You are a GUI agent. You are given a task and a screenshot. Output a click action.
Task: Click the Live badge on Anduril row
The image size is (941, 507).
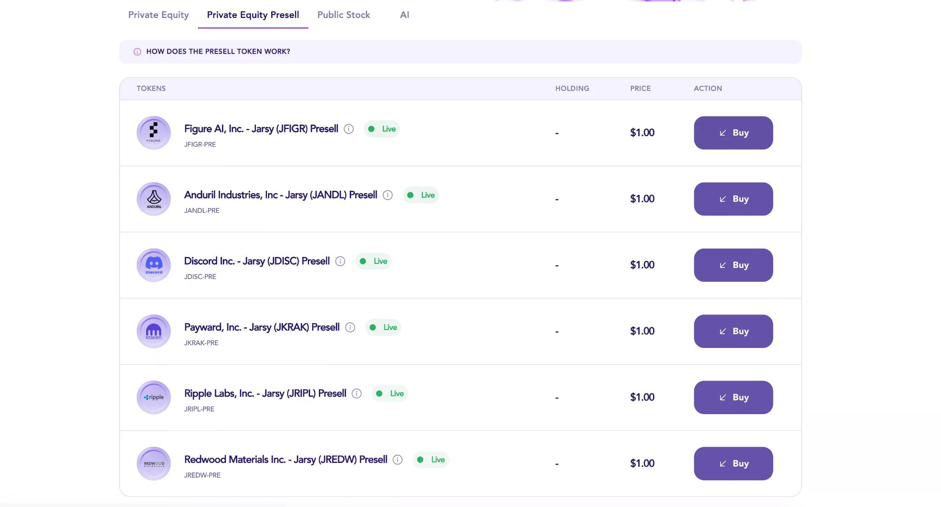tap(420, 195)
